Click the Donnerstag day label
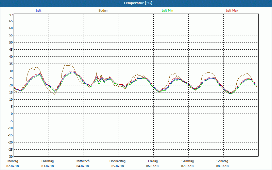The image size is (272, 170). pos(117,161)
